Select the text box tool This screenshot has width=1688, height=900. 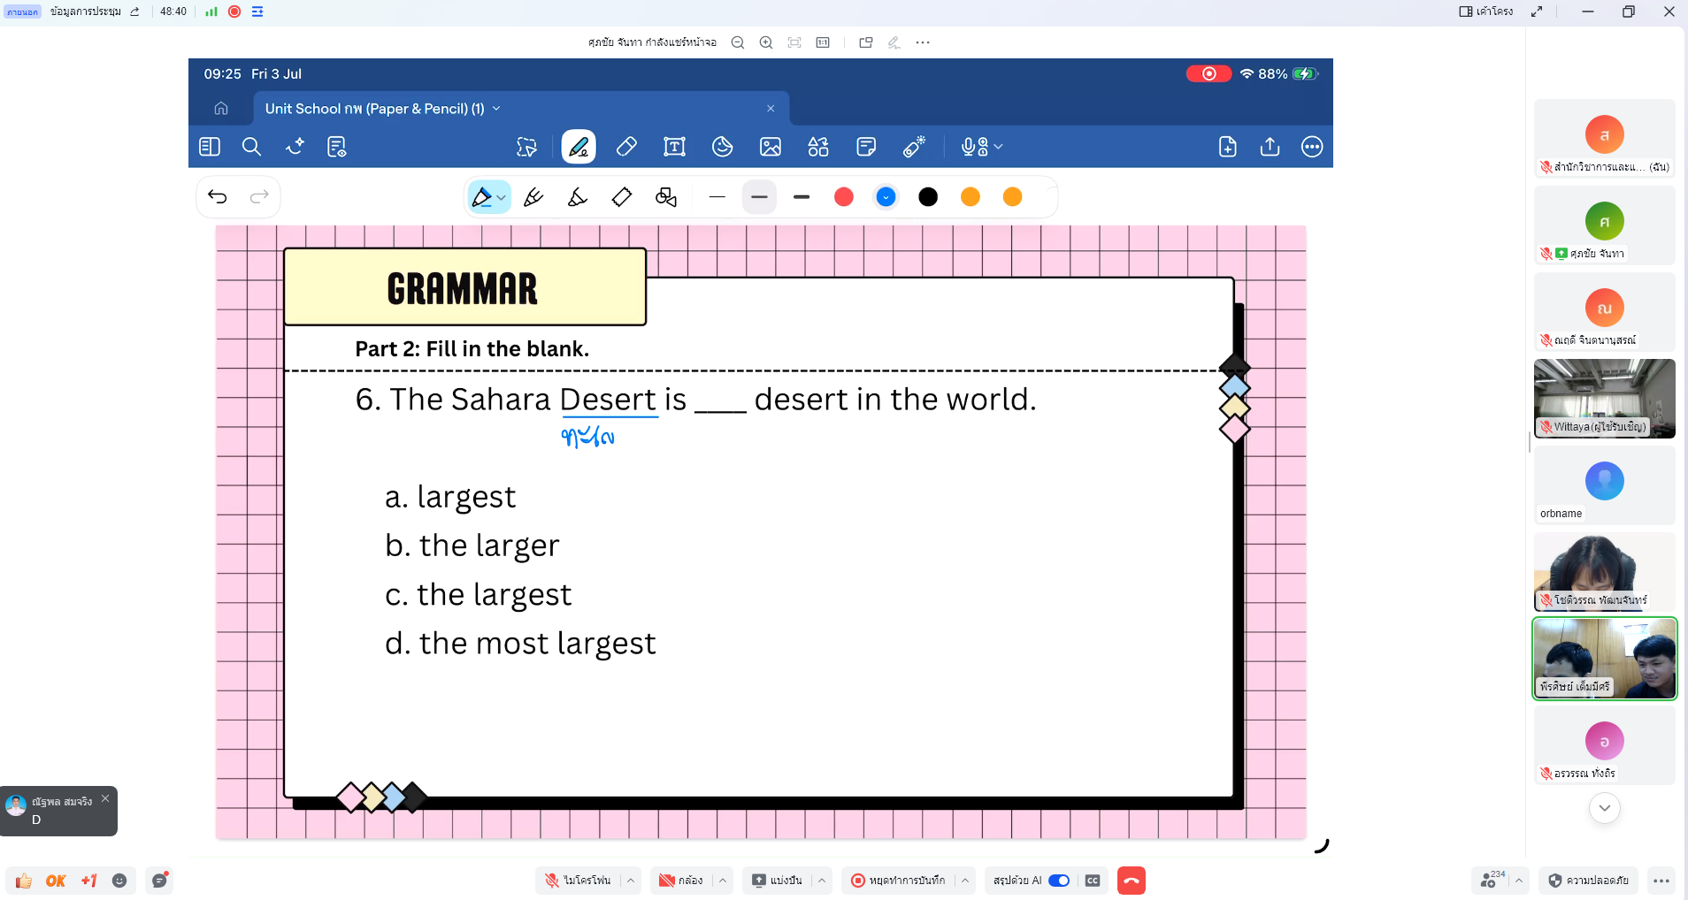674,147
